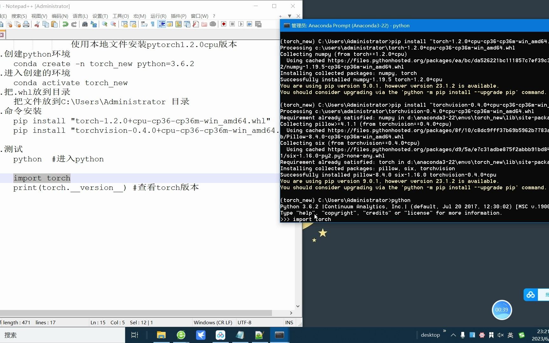The image size is (549, 343).
Task: Show hidden tray icons chevron
Action: [x=453, y=335]
